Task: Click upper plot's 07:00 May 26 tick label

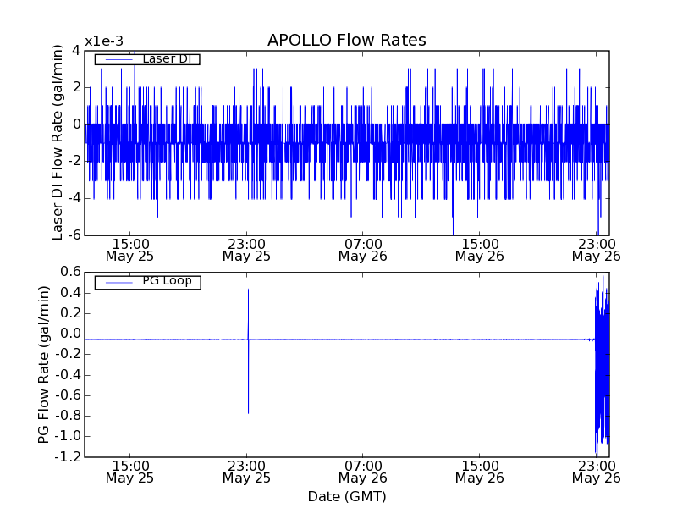Action: [363, 248]
